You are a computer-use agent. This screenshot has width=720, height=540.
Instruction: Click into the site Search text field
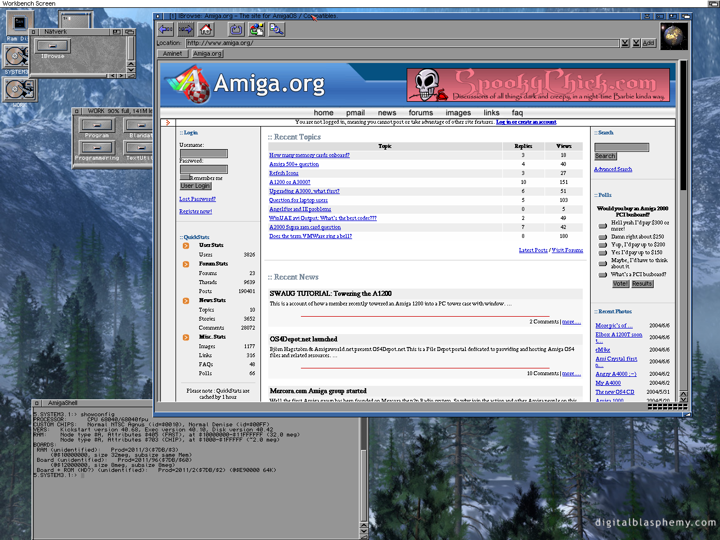pyautogui.click(x=622, y=147)
